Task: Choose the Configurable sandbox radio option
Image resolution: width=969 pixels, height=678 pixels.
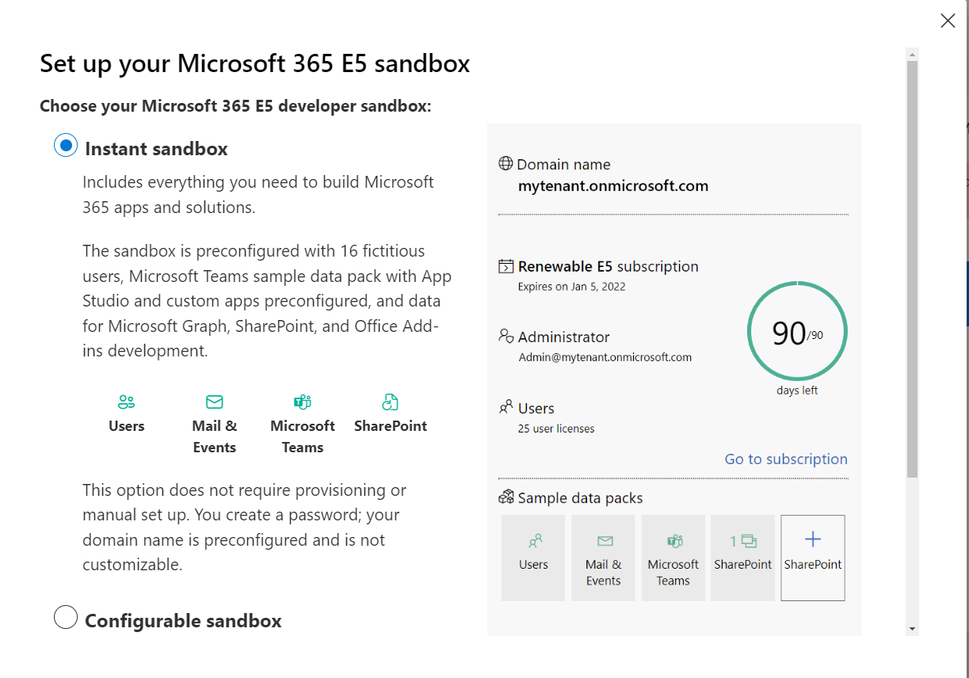Action: click(x=66, y=617)
